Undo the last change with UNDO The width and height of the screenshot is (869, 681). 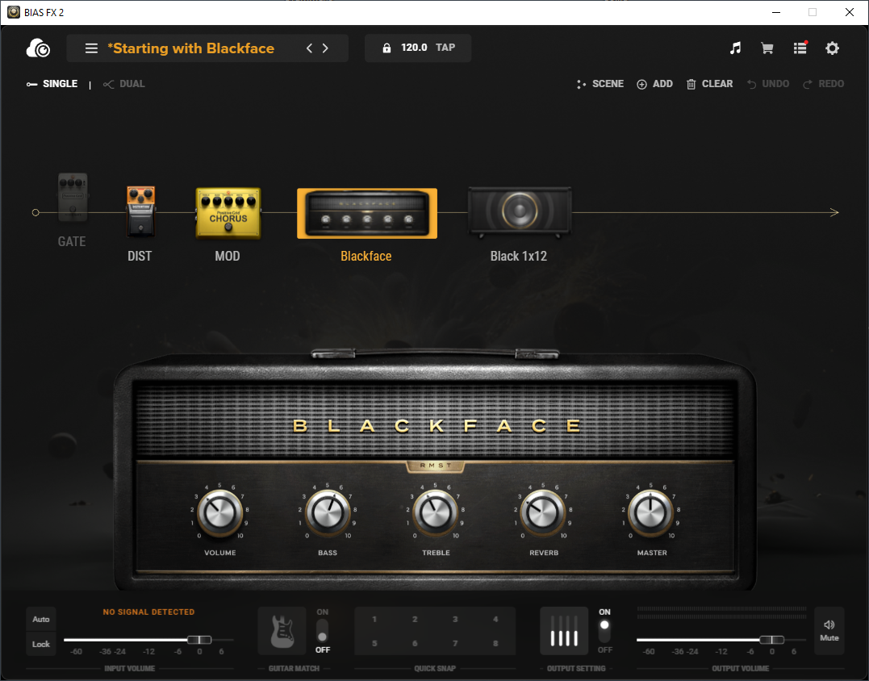[x=768, y=84]
